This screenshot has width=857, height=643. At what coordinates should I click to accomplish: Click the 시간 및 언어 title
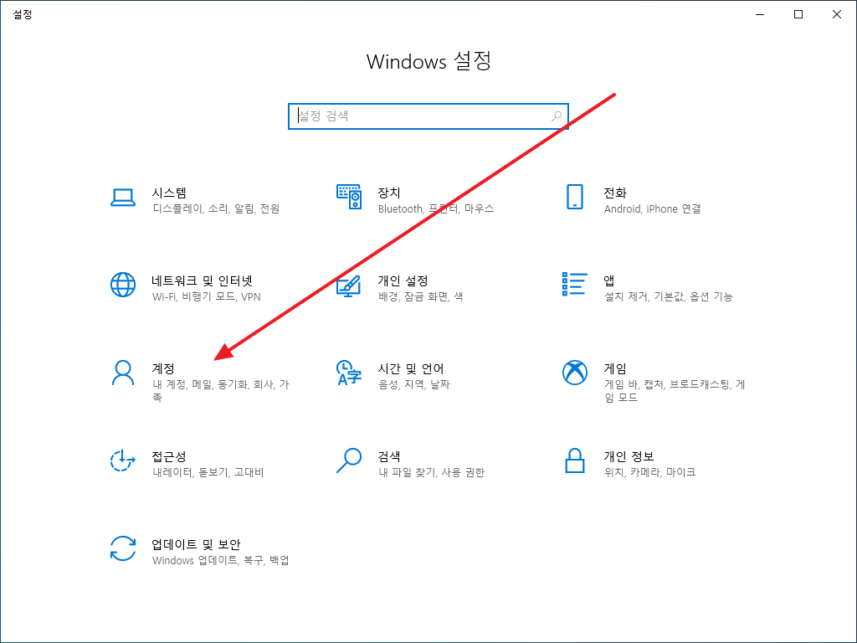(x=410, y=369)
